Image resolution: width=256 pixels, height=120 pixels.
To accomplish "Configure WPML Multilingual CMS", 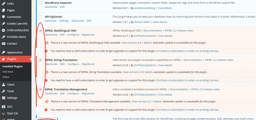I will click(x=73, y=35).
